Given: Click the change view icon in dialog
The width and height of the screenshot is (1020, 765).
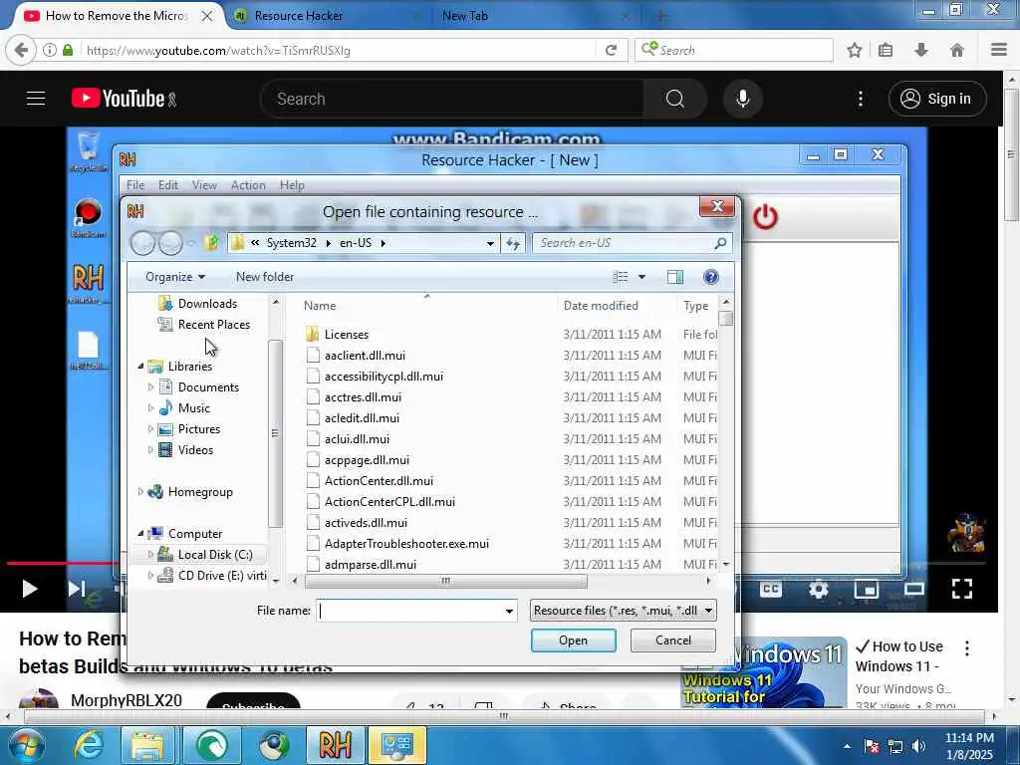Looking at the screenshot, I should pos(621,277).
